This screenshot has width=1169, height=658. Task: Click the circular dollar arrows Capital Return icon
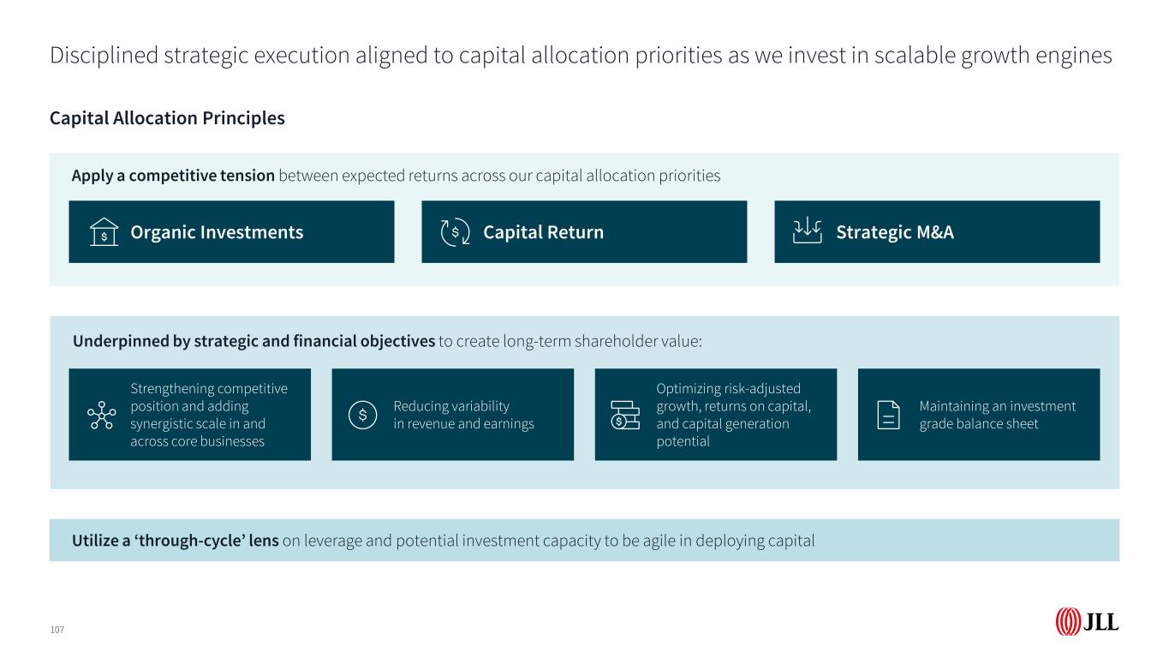point(455,232)
